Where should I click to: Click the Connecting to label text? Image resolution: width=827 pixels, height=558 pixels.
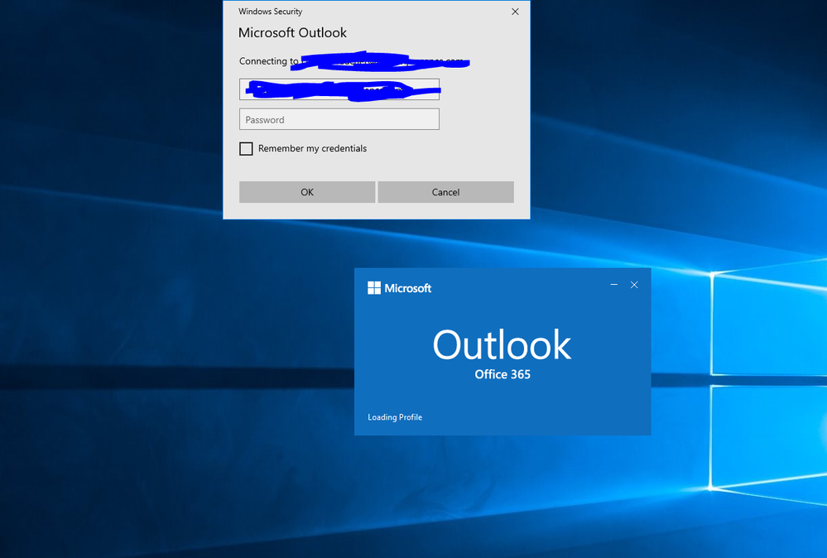[268, 61]
